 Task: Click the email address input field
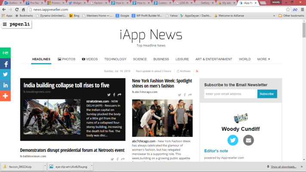pyautogui.click(x=231, y=94)
